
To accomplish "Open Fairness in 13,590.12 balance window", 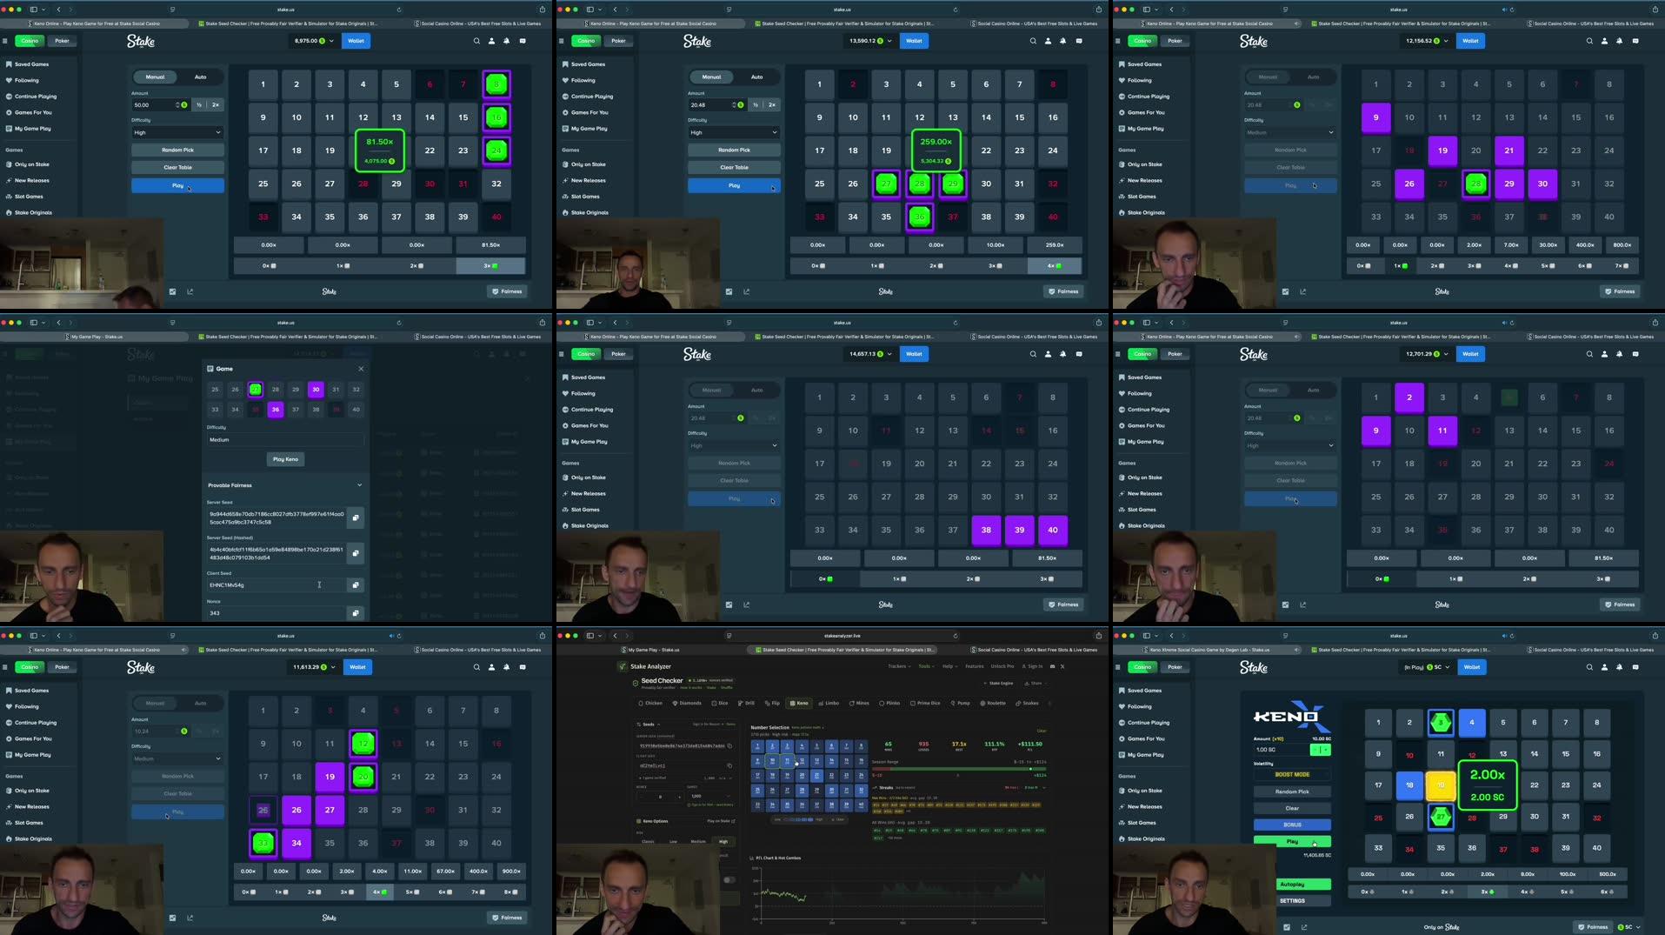I will [1063, 291].
